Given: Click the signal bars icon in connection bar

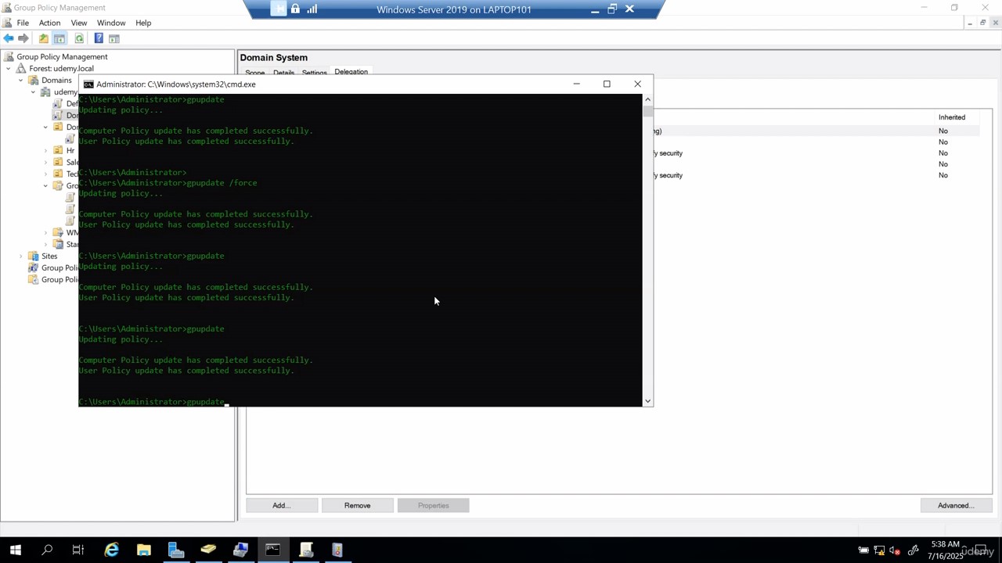Looking at the screenshot, I should click(x=312, y=9).
